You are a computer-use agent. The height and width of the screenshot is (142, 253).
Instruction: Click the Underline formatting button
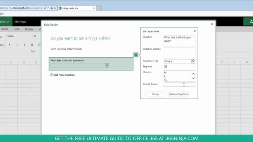(x=25, y=45)
